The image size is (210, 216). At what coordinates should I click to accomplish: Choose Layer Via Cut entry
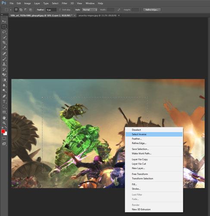click(154, 164)
